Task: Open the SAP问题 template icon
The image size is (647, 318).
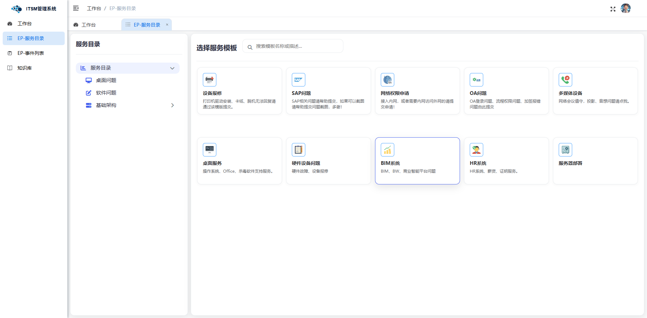Action: [x=298, y=80]
